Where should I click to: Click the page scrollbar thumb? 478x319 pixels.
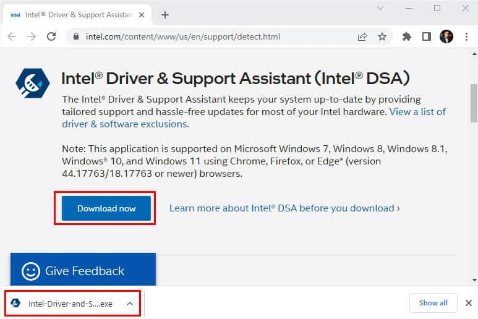tap(474, 103)
